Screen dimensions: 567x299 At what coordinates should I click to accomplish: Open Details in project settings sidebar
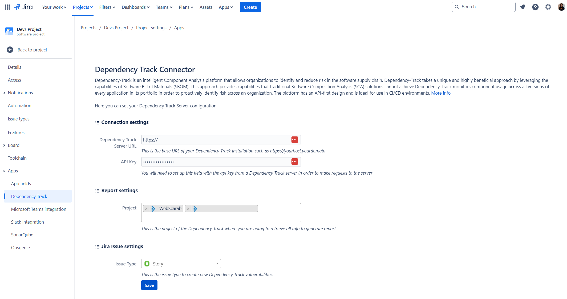pyautogui.click(x=15, y=67)
